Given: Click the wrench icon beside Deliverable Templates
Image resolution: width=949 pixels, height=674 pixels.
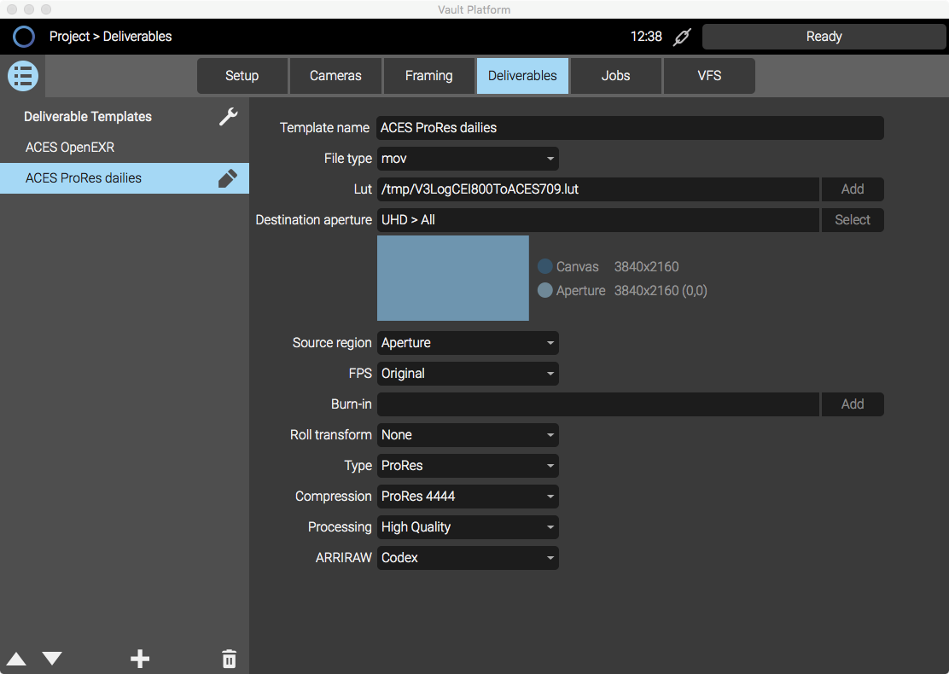Looking at the screenshot, I should pos(228,117).
